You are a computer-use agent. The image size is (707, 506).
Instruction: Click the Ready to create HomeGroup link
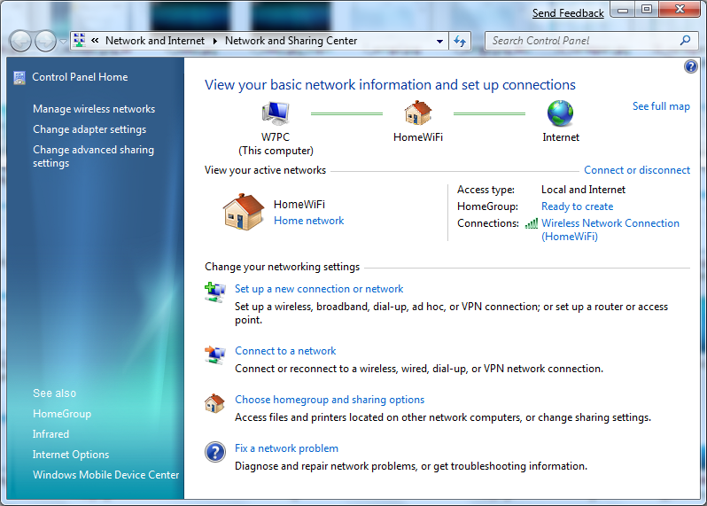click(577, 206)
